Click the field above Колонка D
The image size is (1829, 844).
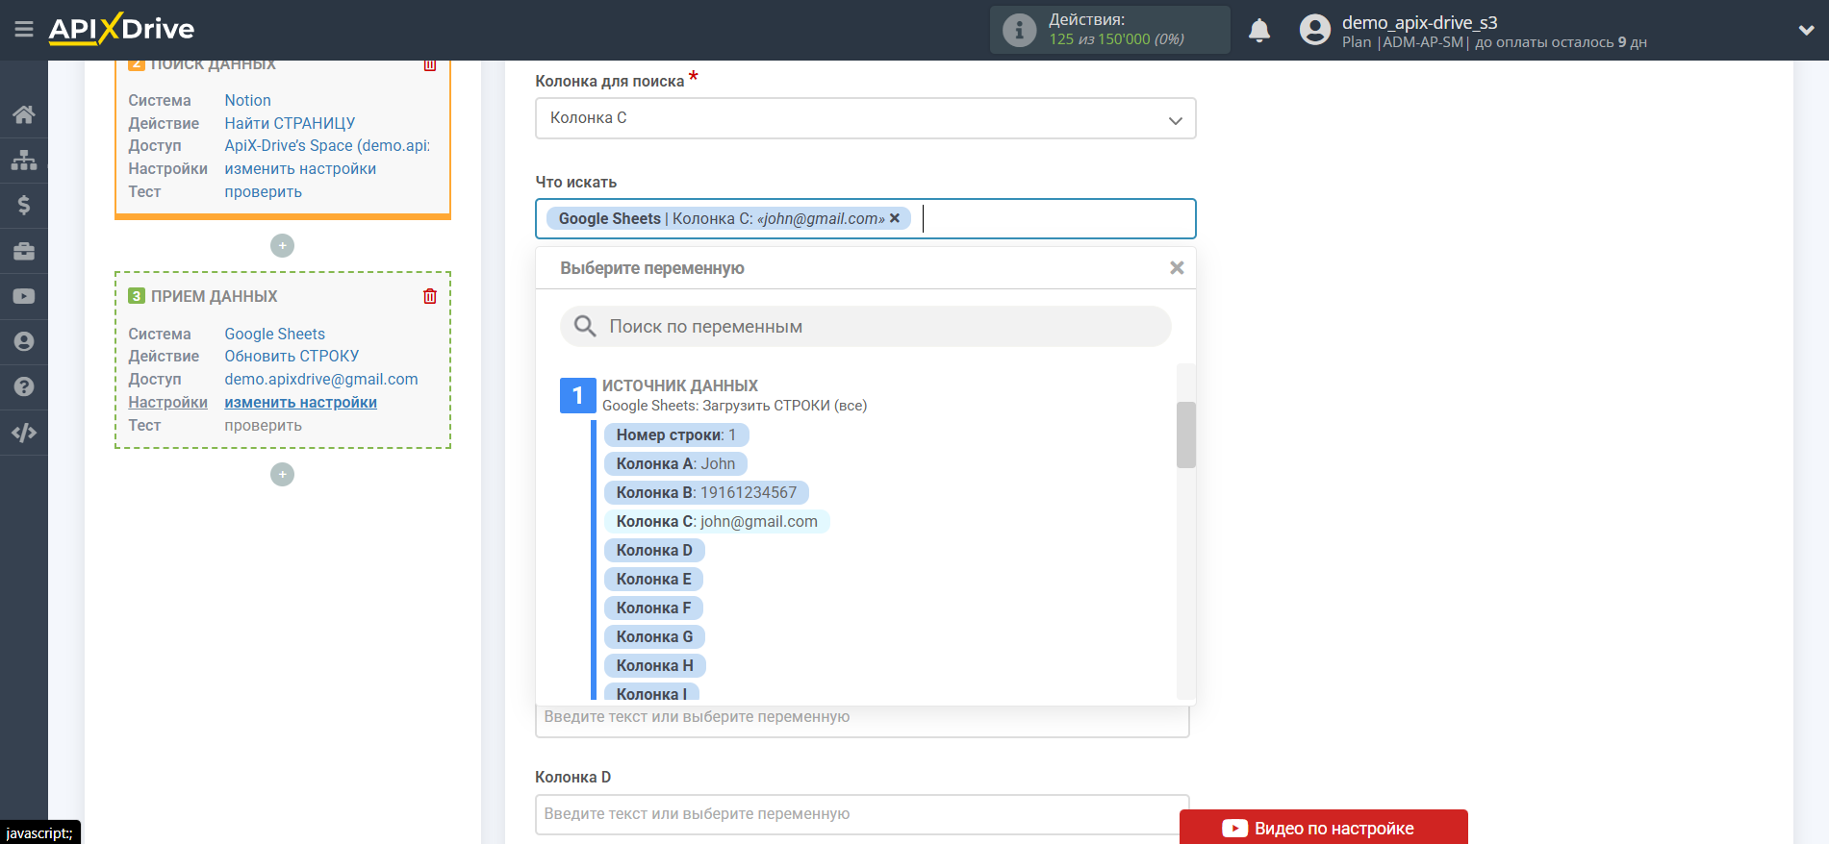point(862,719)
